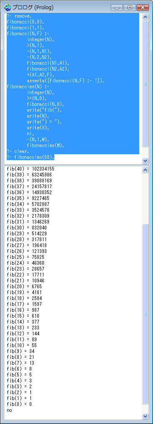This screenshot has width=153, height=424.
Task: Click the final 'no' output line
Action: [x=10, y=410]
